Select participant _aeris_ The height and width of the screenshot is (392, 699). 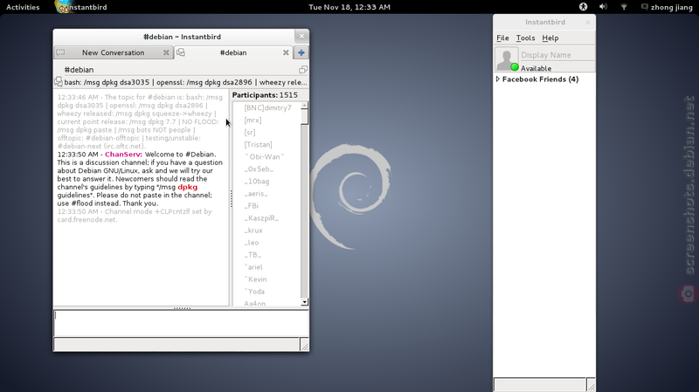[256, 194]
